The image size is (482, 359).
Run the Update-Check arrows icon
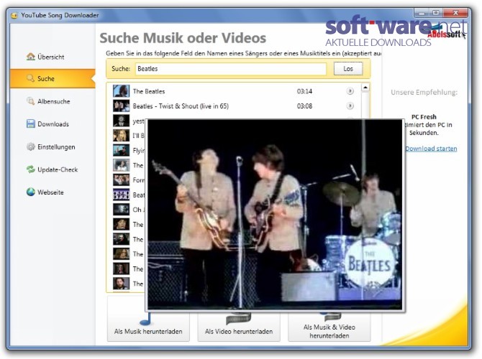[x=31, y=169]
